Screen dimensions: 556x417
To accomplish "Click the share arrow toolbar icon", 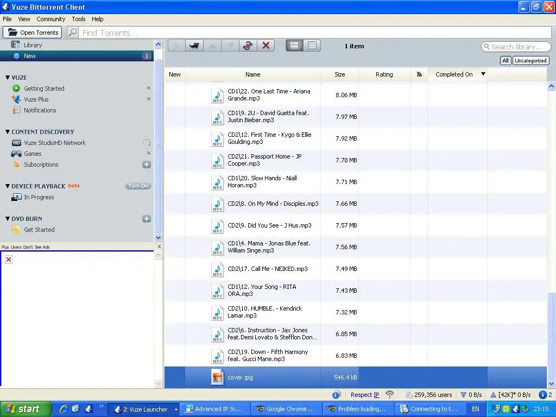I will pyautogui.click(x=194, y=46).
